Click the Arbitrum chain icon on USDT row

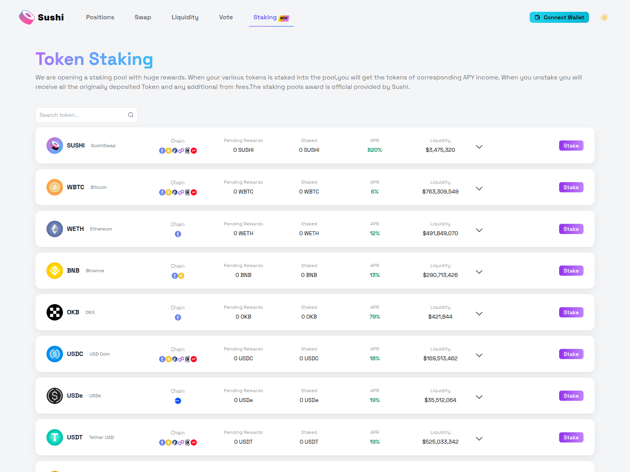(175, 442)
